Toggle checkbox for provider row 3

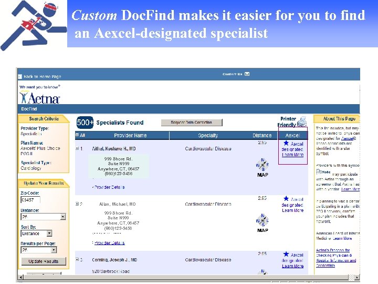pos(77,260)
